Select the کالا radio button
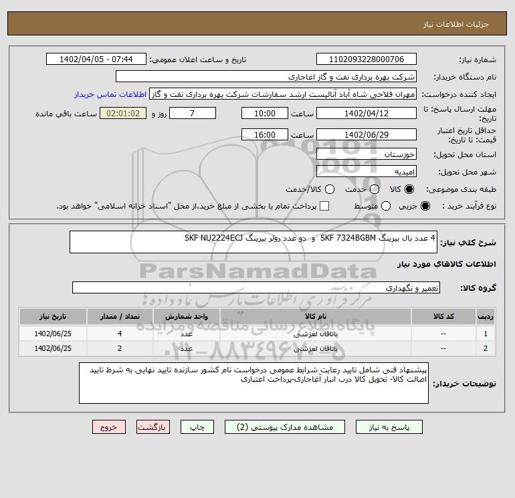Screen dimensions: 515x498 coord(409,189)
